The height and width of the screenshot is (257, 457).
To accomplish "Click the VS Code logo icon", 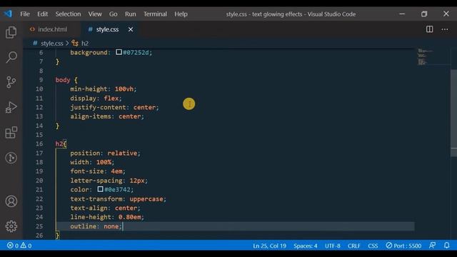I will pyautogui.click(x=8, y=14).
